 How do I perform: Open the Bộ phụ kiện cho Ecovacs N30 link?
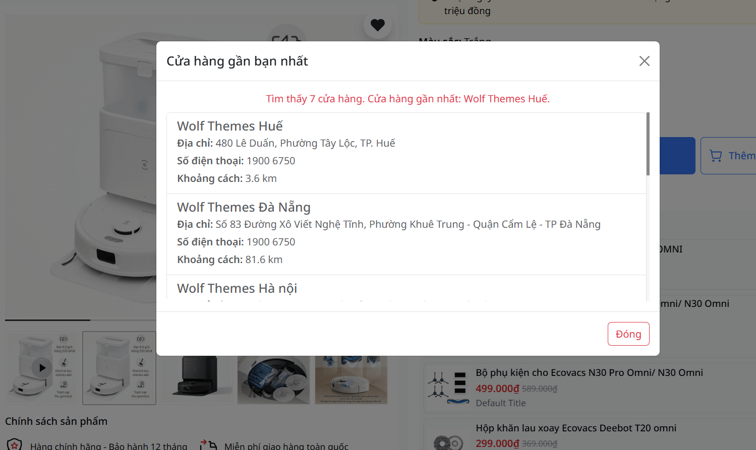[x=589, y=372]
